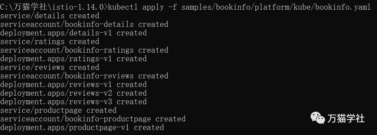
Task: Click the WeChat logo icon in watermark
Action: pyautogui.click(x=317, y=118)
